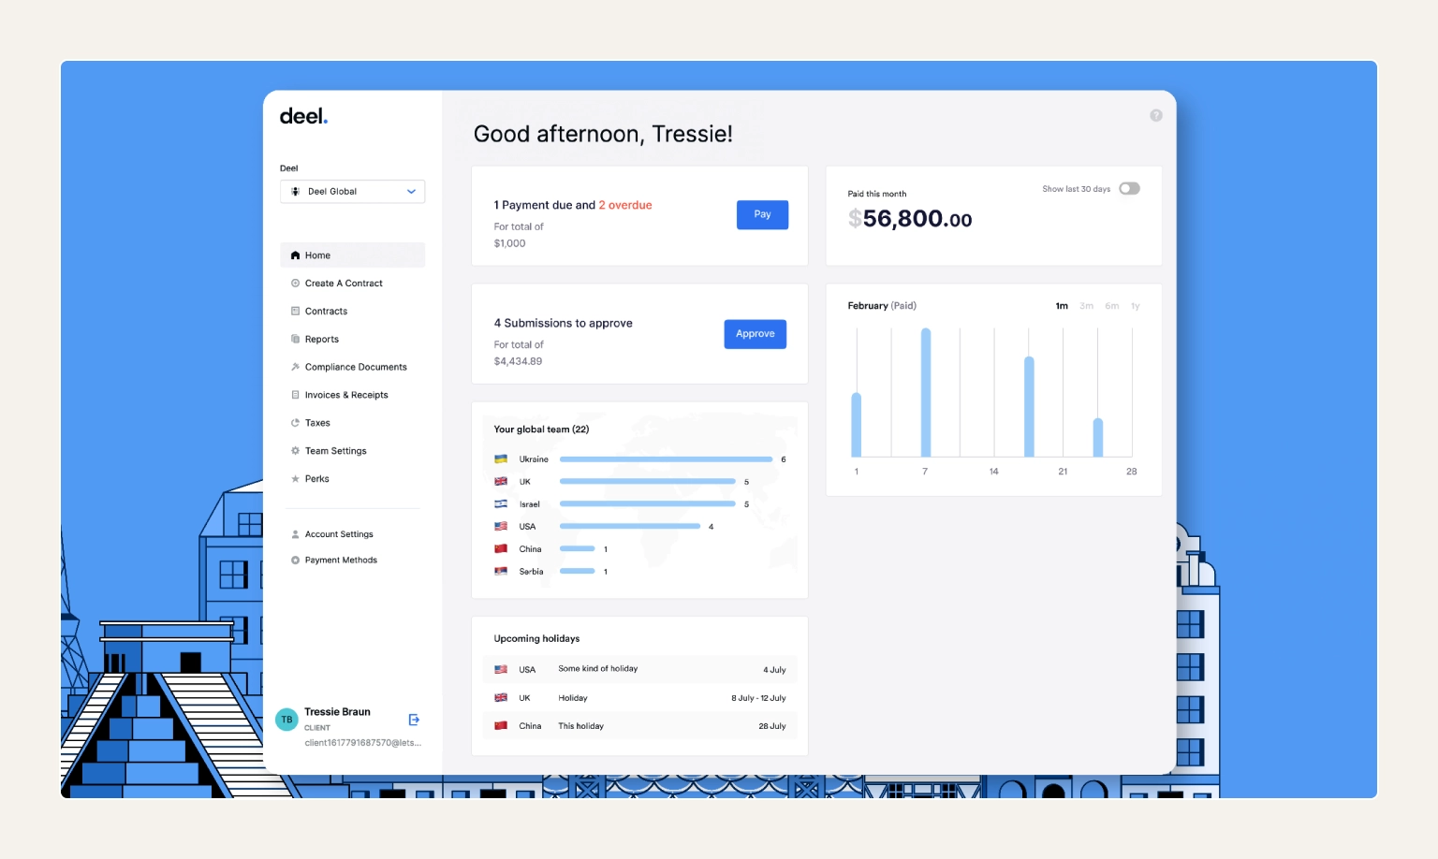Open the help question mark icon
The image size is (1438, 859).
1156,115
